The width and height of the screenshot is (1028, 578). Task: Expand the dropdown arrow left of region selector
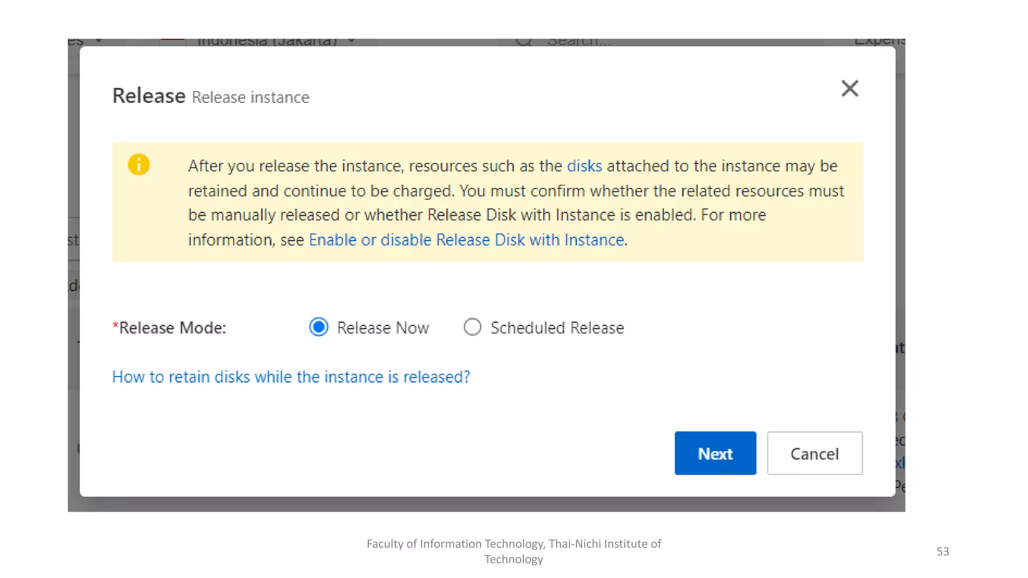pos(99,41)
